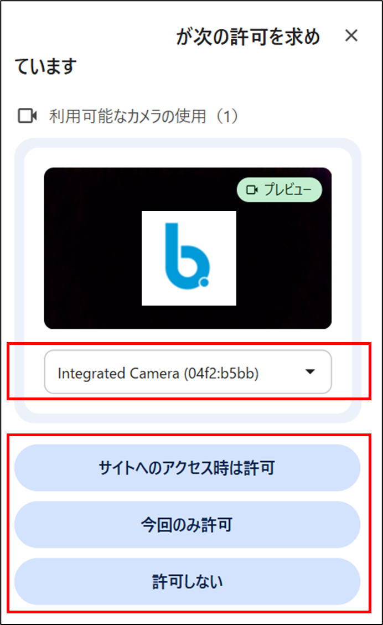Screen dimensions: 383x625
Task: Click the が次の許可を求め heading text
Action: pos(248,37)
